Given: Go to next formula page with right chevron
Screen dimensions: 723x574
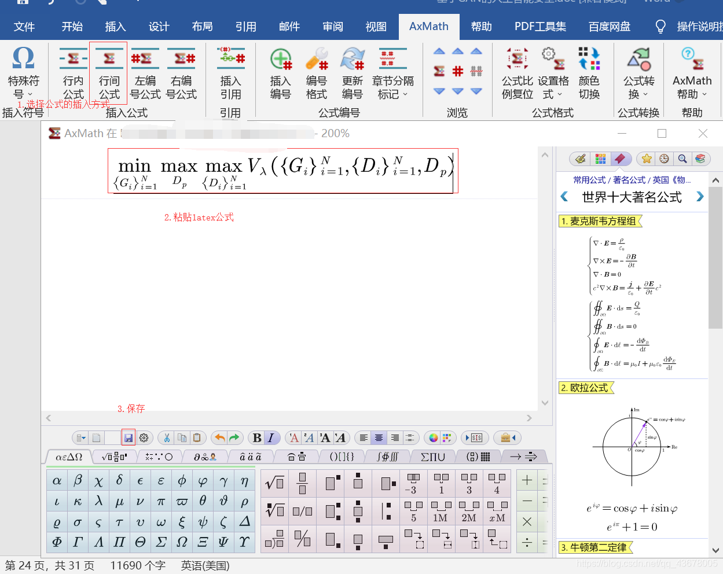Looking at the screenshot, I should pyautogui.click(x=700, y=197).
